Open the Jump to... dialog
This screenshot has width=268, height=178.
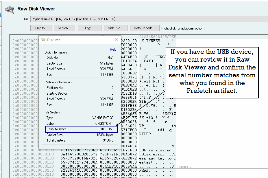41,28
